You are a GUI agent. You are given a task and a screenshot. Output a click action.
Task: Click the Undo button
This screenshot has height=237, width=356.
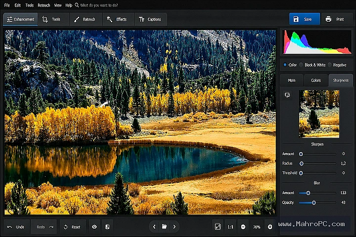point(17,227)
